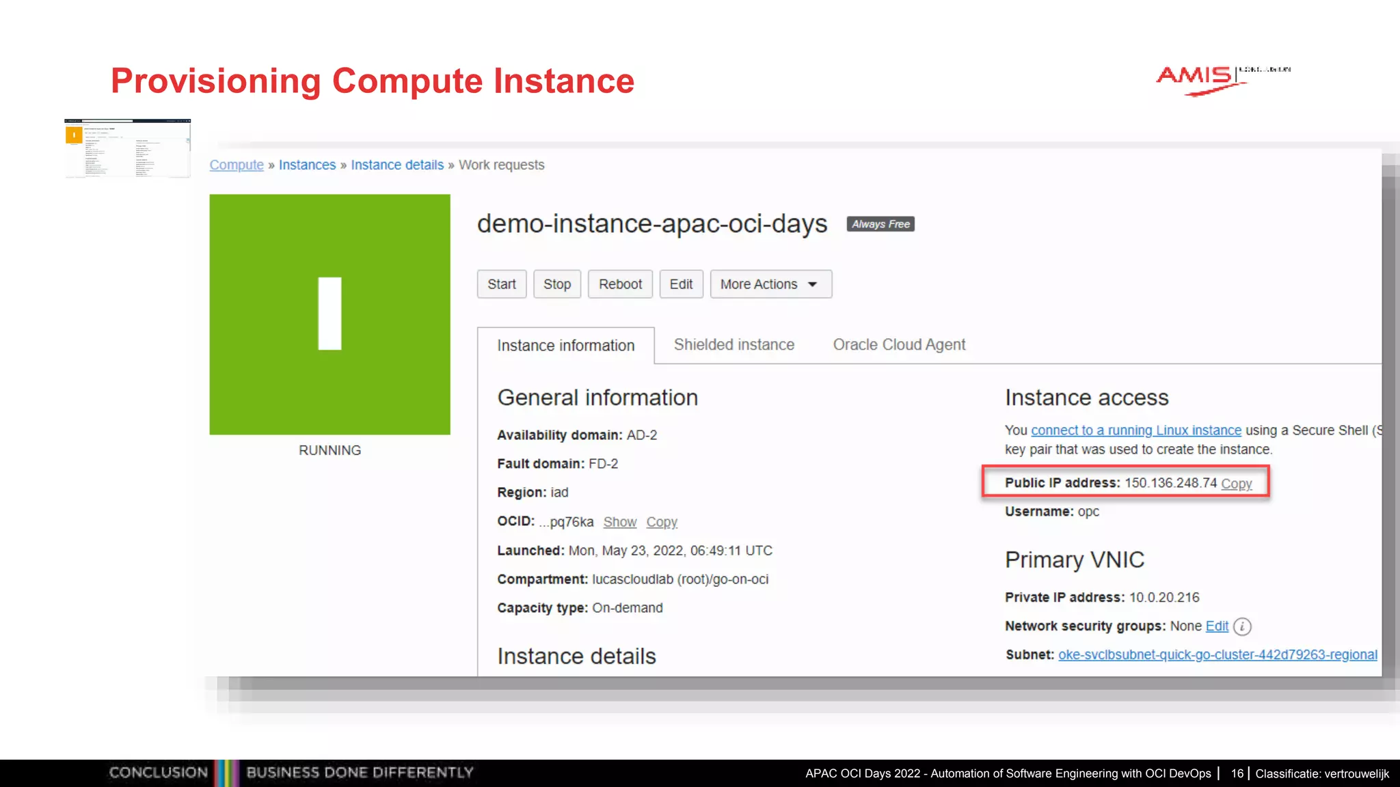The height and width of the screenshot is (787, 1400).
Task: Click the demo-instance-apac-oci-days title
Action: [x=652, y=223]
